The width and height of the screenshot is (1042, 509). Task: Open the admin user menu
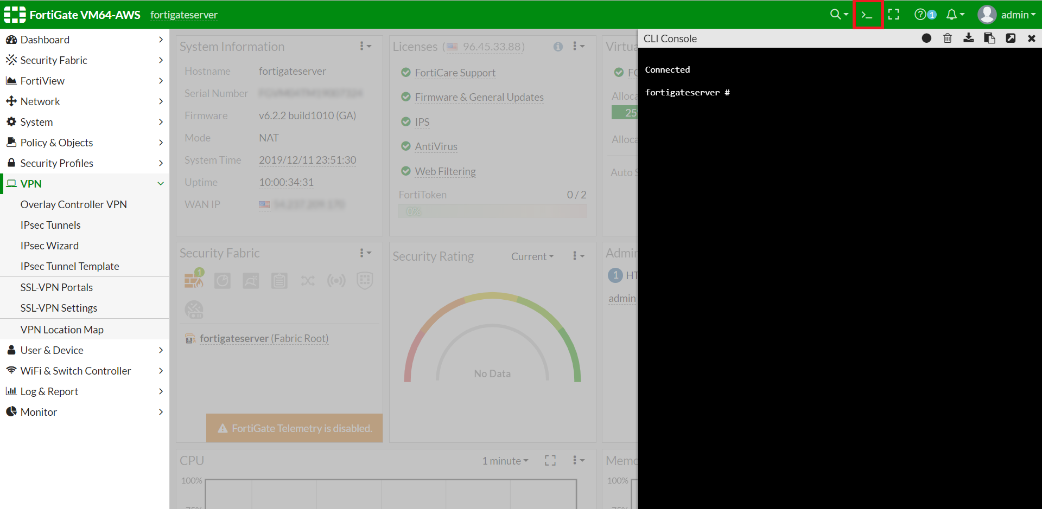(x=1007, y=15)
